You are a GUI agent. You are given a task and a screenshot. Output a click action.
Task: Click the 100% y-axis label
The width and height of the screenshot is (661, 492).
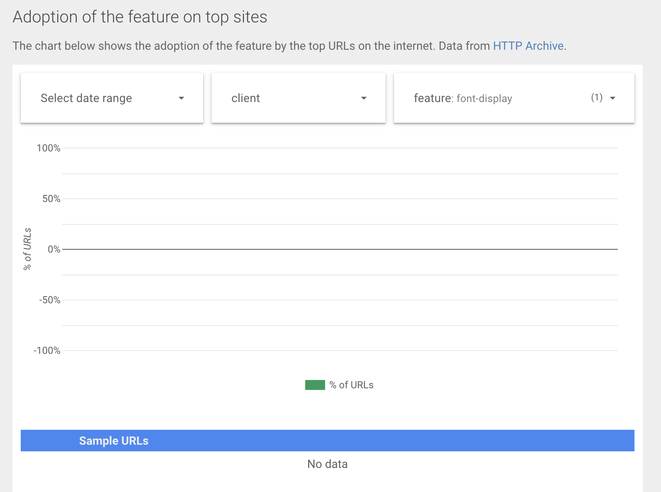49,148
